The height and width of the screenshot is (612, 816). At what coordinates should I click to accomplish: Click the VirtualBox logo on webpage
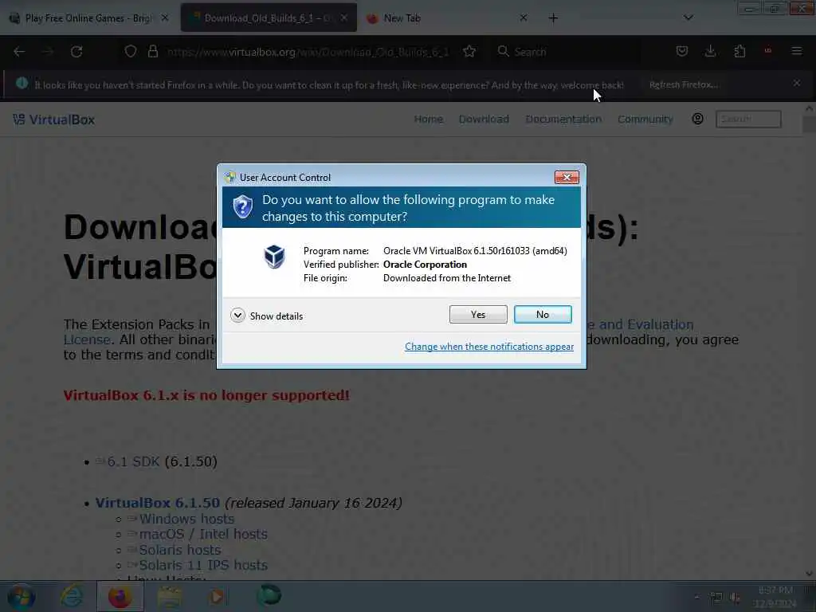[54, 120]
